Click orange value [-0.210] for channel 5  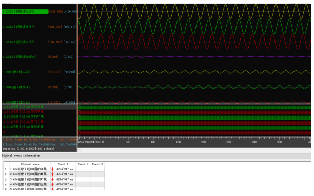coord(54,72)
